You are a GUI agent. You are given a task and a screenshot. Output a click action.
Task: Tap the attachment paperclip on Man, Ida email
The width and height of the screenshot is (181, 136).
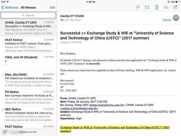tap(2, 75)
